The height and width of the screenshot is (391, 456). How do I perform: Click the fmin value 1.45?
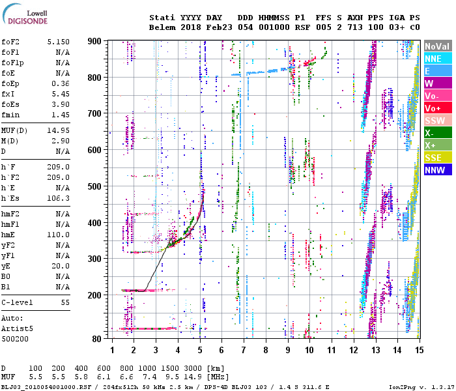[x=61, y=115]
